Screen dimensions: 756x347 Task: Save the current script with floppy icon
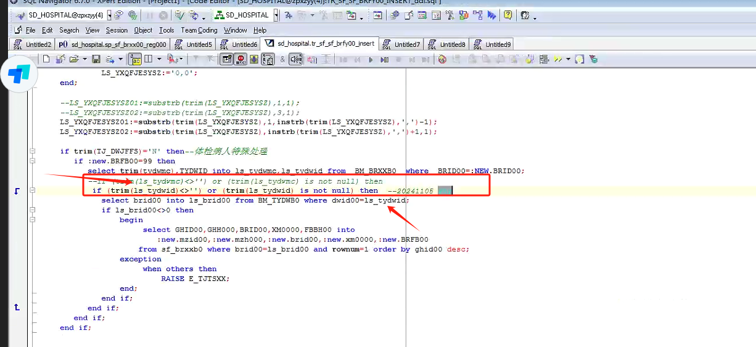(x=96, y=59)
